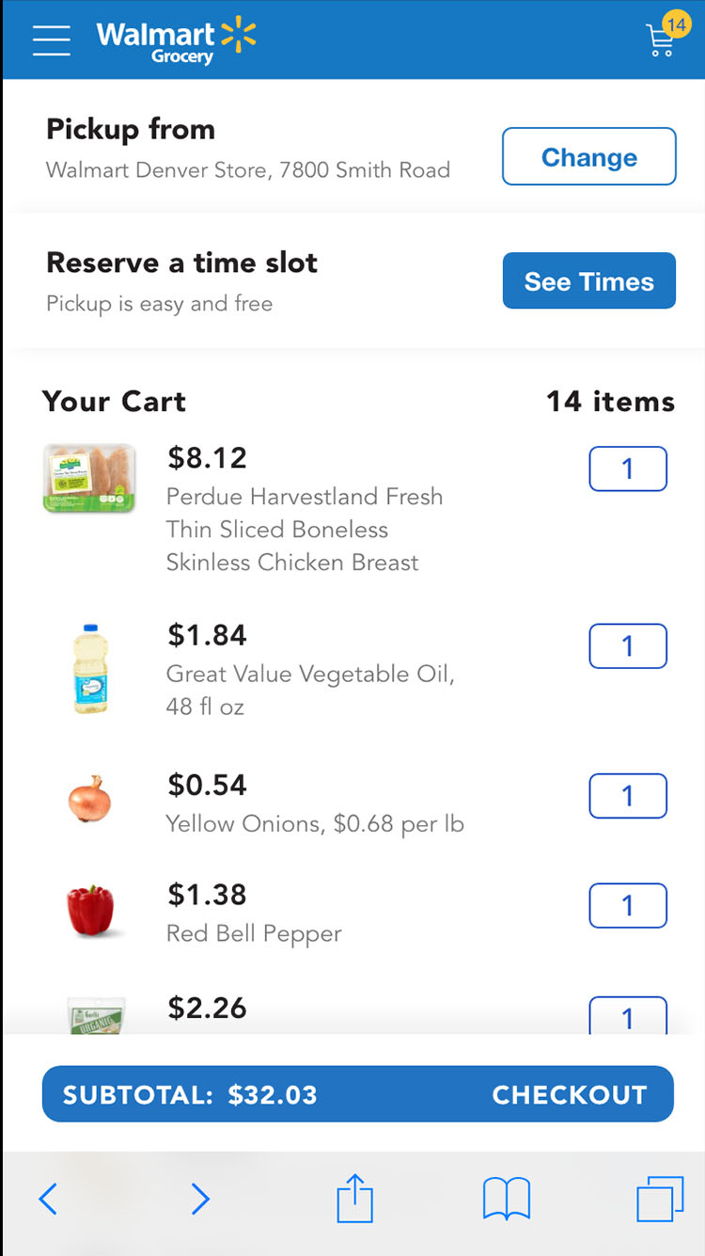Viewport: 705px width, 1256px height.
Task: Tap the red bell pepper image
Action: point(90,911)
